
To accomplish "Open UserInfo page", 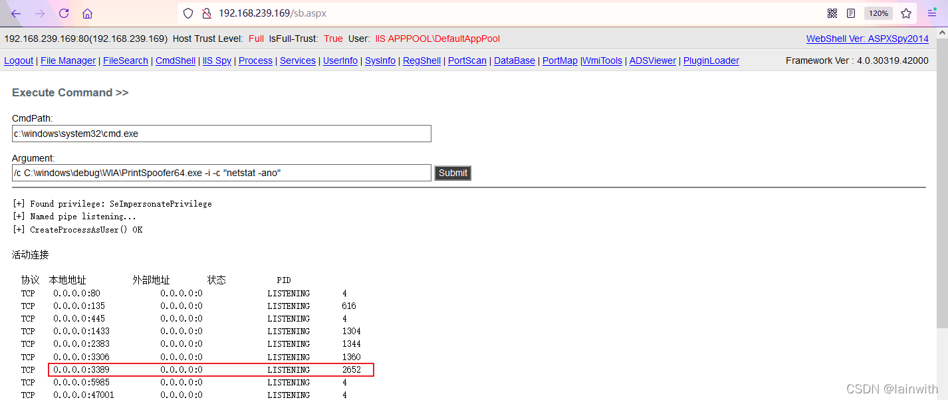I will pos(340,60).
